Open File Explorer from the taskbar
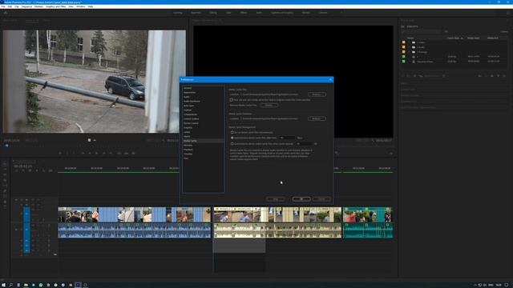This screenshot has height=288, width=513. pos(26,285)
